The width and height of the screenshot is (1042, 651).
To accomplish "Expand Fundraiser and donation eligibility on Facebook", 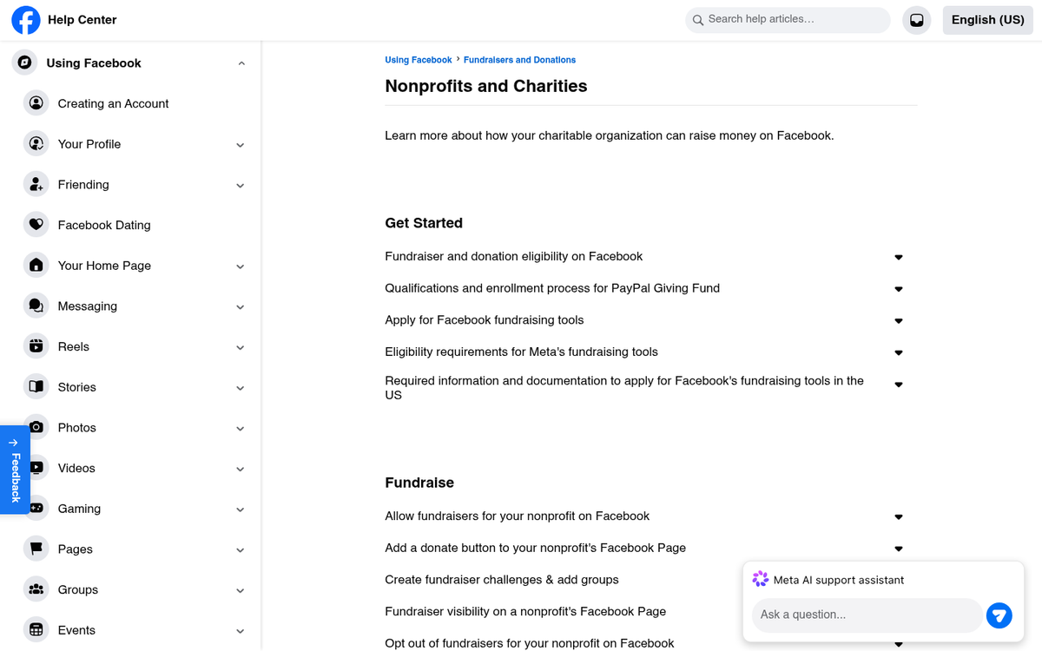I will click(x=898, y=256).
